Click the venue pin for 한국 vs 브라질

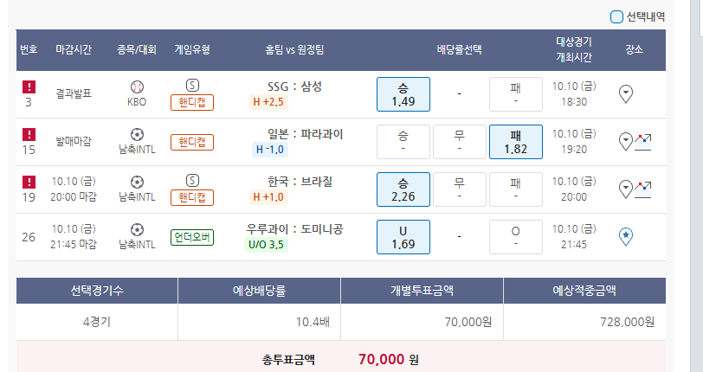pyautogui.click(x=626, y=189)
